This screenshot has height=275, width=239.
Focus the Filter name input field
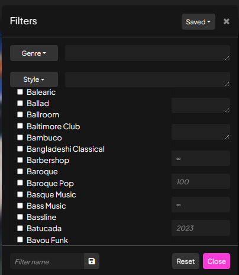[47, 261]
